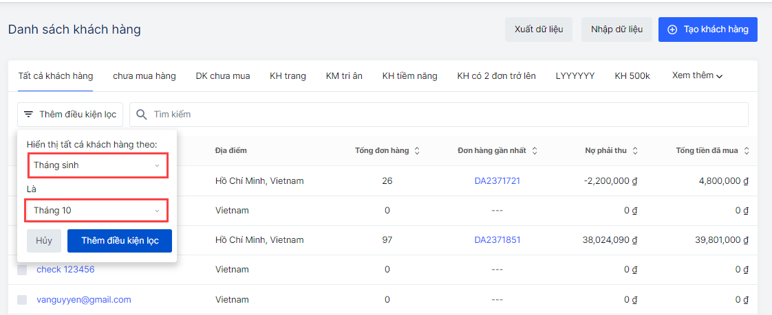Switch to chưa mua hàng tab

coord(144,75)
